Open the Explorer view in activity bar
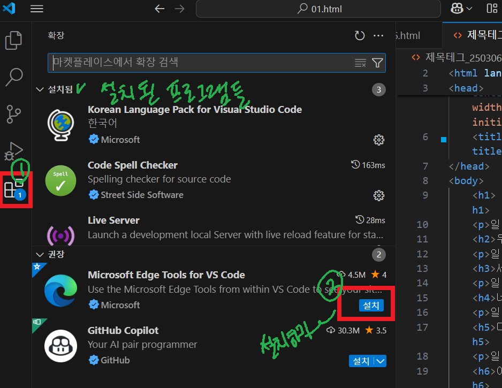 tap(14, 40)
